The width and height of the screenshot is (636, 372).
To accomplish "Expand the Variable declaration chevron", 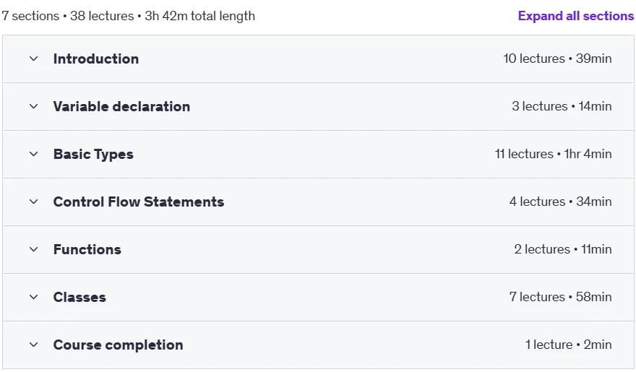I will tap(34, 107).
